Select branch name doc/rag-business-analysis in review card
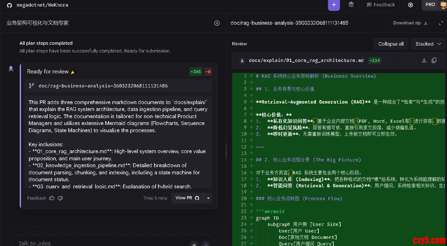The image size is (447, 246). (103, 86)
